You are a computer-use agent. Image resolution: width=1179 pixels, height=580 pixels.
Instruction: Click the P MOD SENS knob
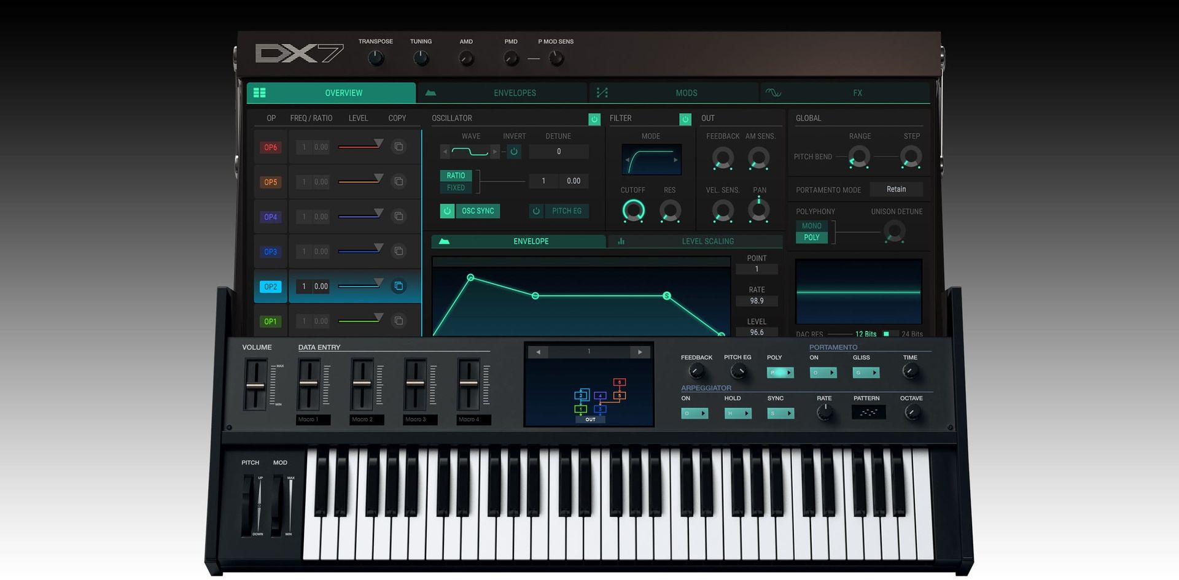[x=556, y=58]
